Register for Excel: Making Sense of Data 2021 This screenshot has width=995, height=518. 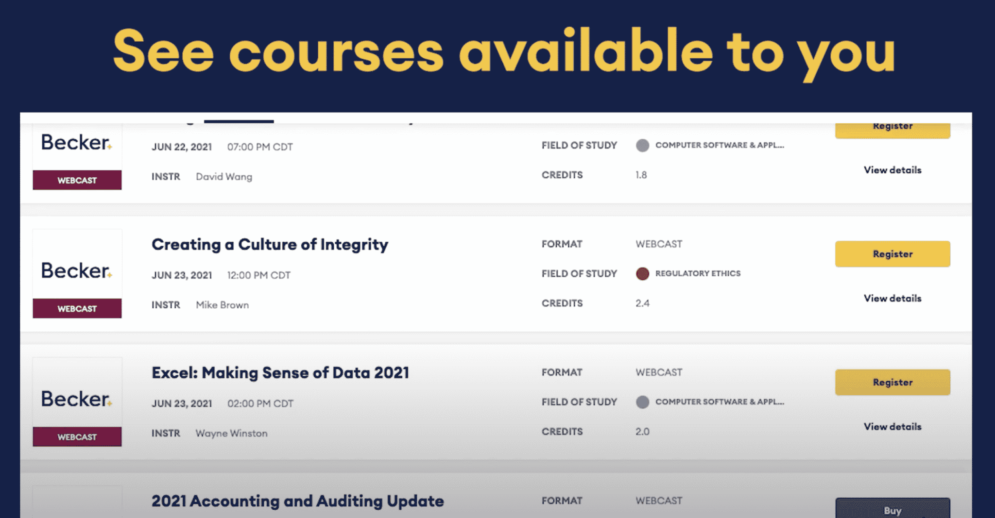892,382
